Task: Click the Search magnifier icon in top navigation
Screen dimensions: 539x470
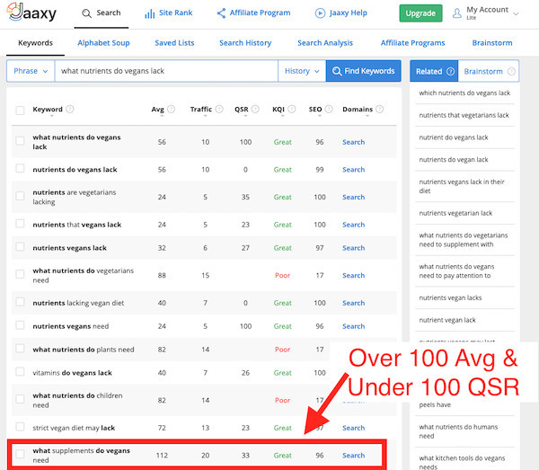Action: (x=86, y=13)
